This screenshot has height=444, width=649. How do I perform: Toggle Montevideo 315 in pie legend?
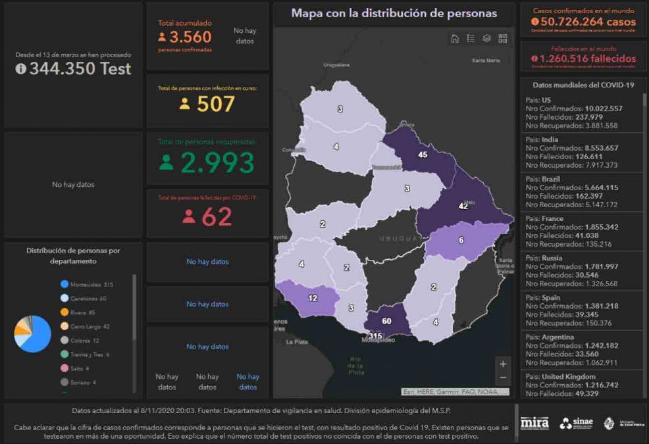(x=87, y=284)
